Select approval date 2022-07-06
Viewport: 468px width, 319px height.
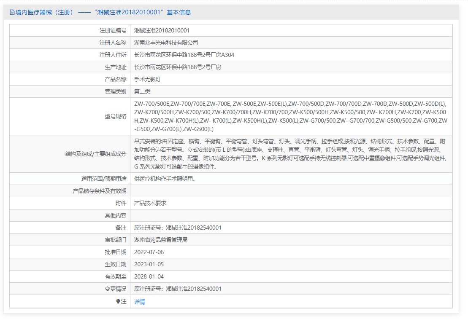coord(149,252)
